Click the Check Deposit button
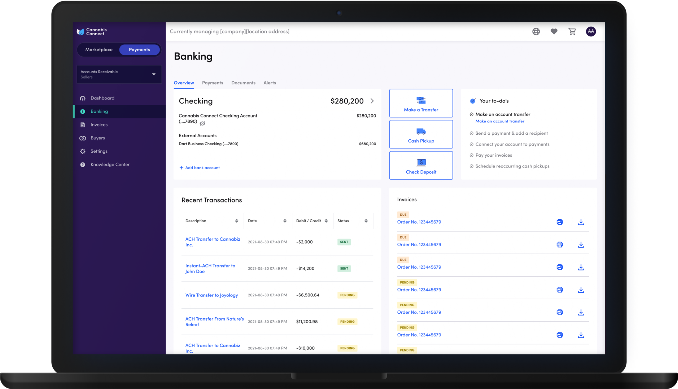This screenshot has width=678, height=389. (421, 165)
